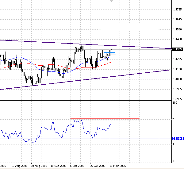Click the 13 Nov 2006 date label
Screen dimensions: 184x169
117,166
